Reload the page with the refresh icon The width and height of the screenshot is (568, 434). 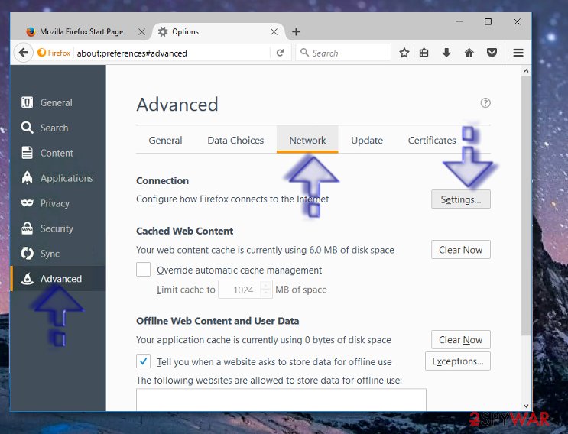tap(280, 53)
